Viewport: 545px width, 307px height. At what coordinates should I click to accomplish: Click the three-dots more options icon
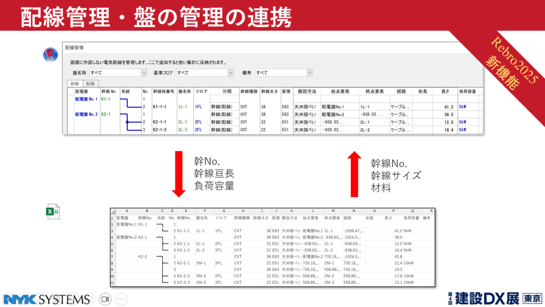pos(121,299)
